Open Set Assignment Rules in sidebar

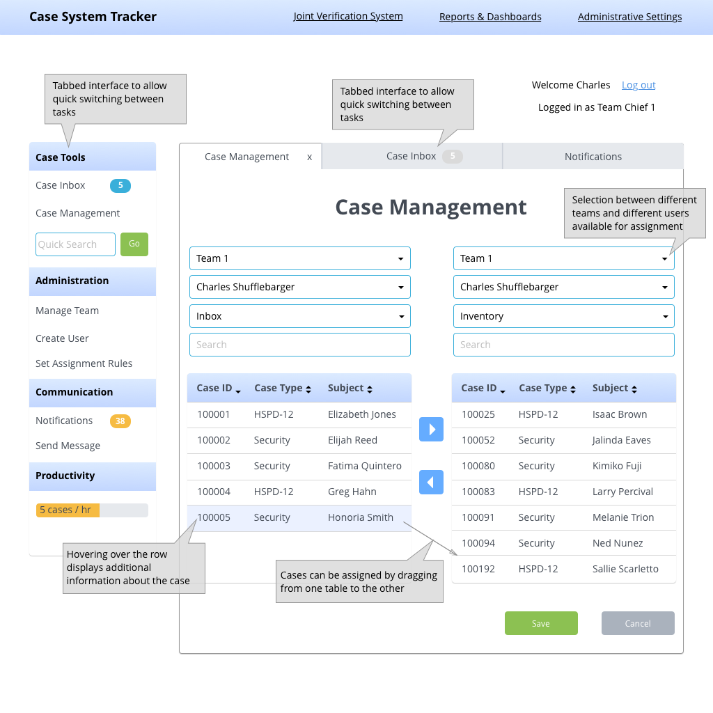(84, 363)
